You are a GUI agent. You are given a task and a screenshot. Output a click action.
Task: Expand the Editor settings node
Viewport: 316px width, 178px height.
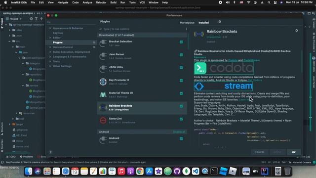[50, 38]
